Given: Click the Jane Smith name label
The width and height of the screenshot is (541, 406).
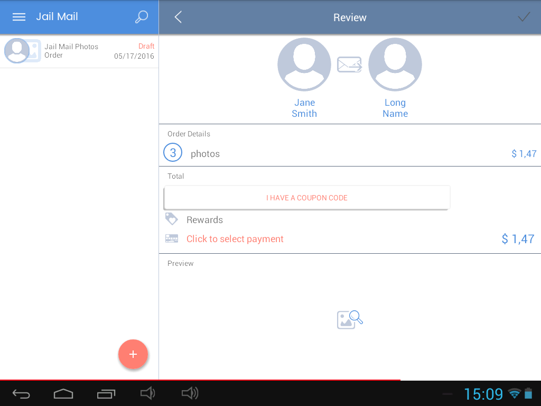Looking at the screenshot, I should pos(304,108).
